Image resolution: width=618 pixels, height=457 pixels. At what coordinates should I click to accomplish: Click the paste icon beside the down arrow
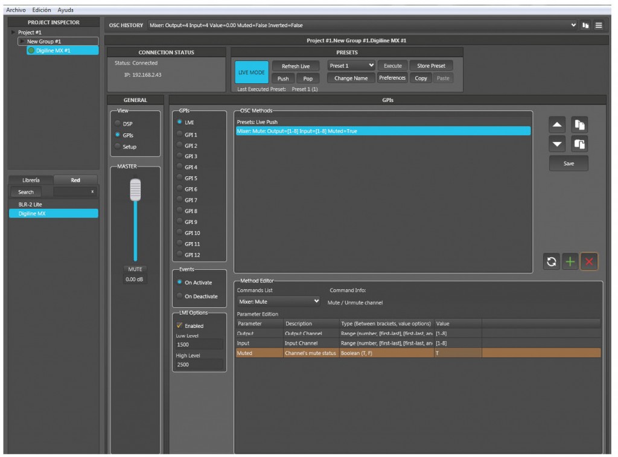click(579, 145)
